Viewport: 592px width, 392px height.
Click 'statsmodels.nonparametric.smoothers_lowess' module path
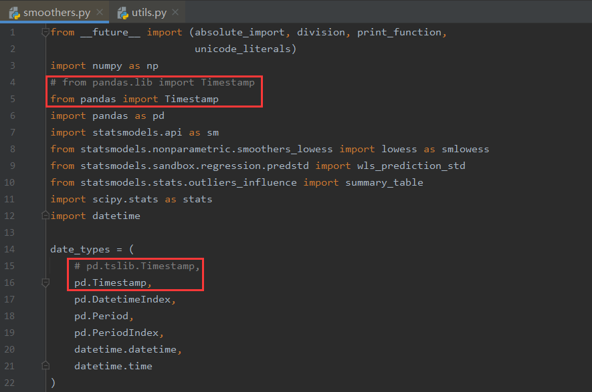point(207,149)
